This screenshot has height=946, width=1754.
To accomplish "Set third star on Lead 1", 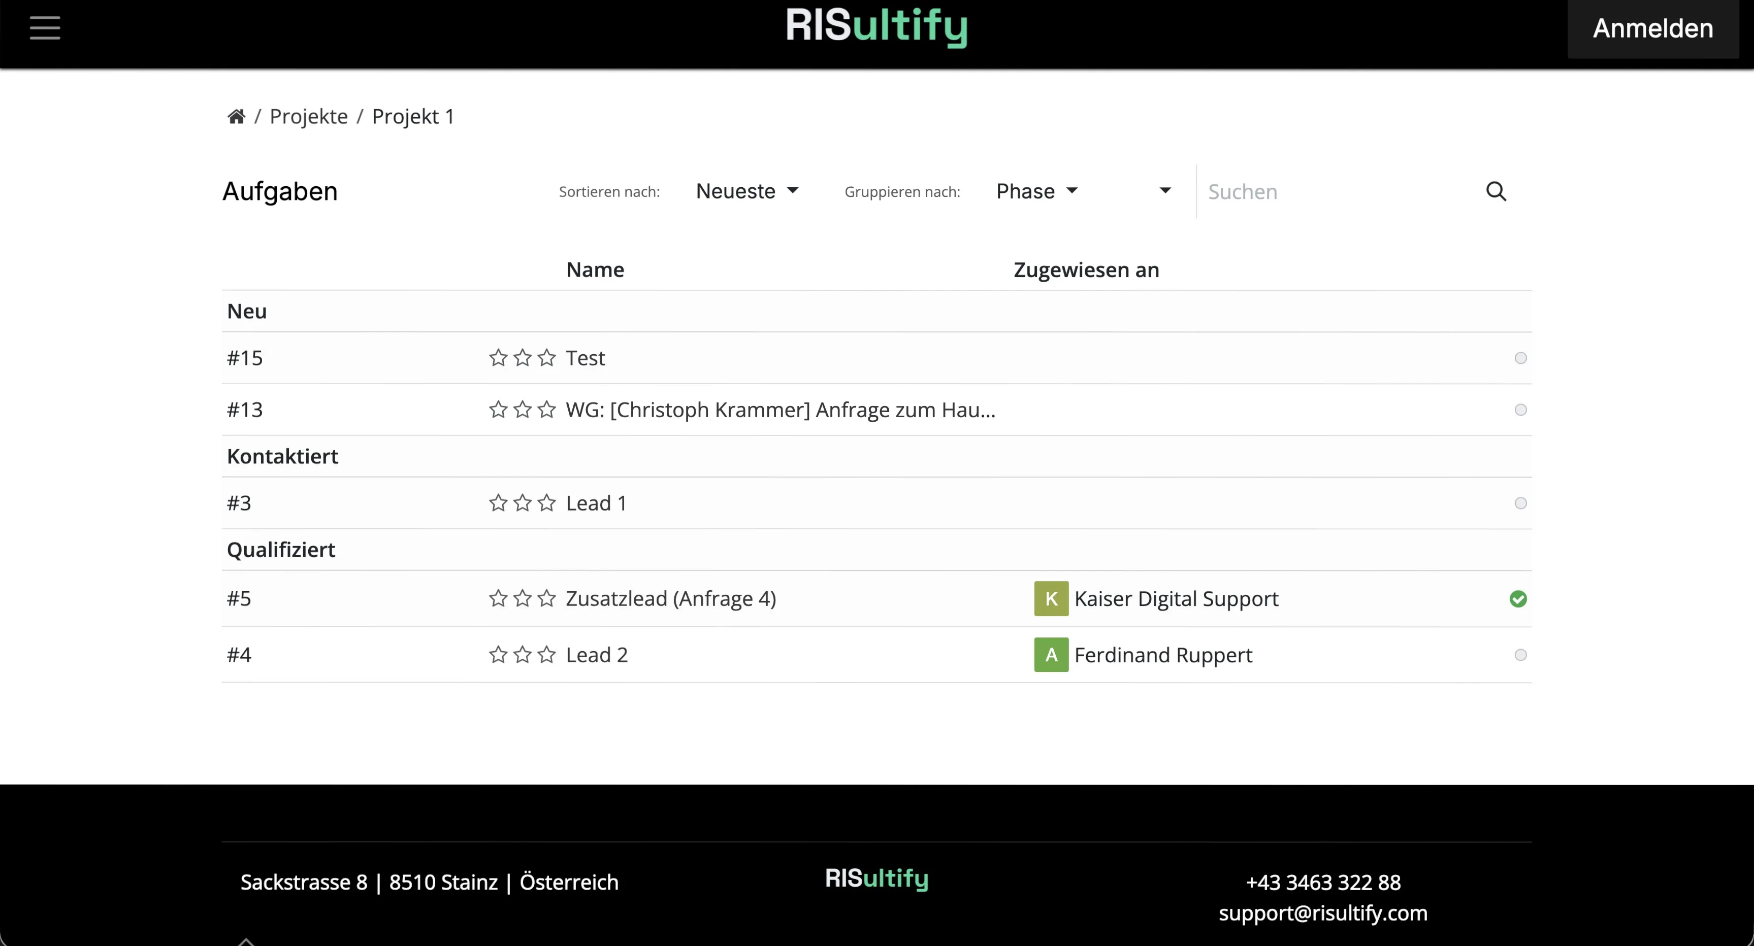I will coord(547,503).
